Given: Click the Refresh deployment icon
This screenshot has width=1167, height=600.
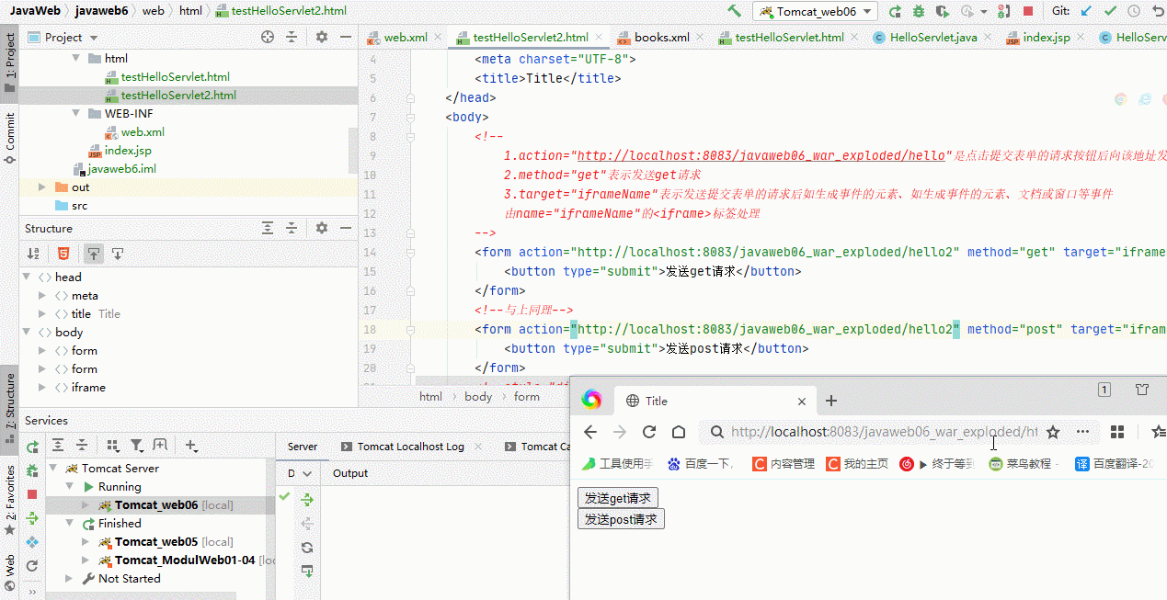Looking at the screenshot, I should click(x=307, y=547).
